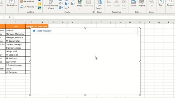Select column D header

[x=31, y=22]
